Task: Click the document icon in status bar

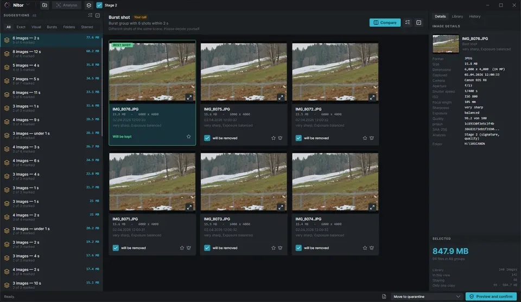Action: 384,297
